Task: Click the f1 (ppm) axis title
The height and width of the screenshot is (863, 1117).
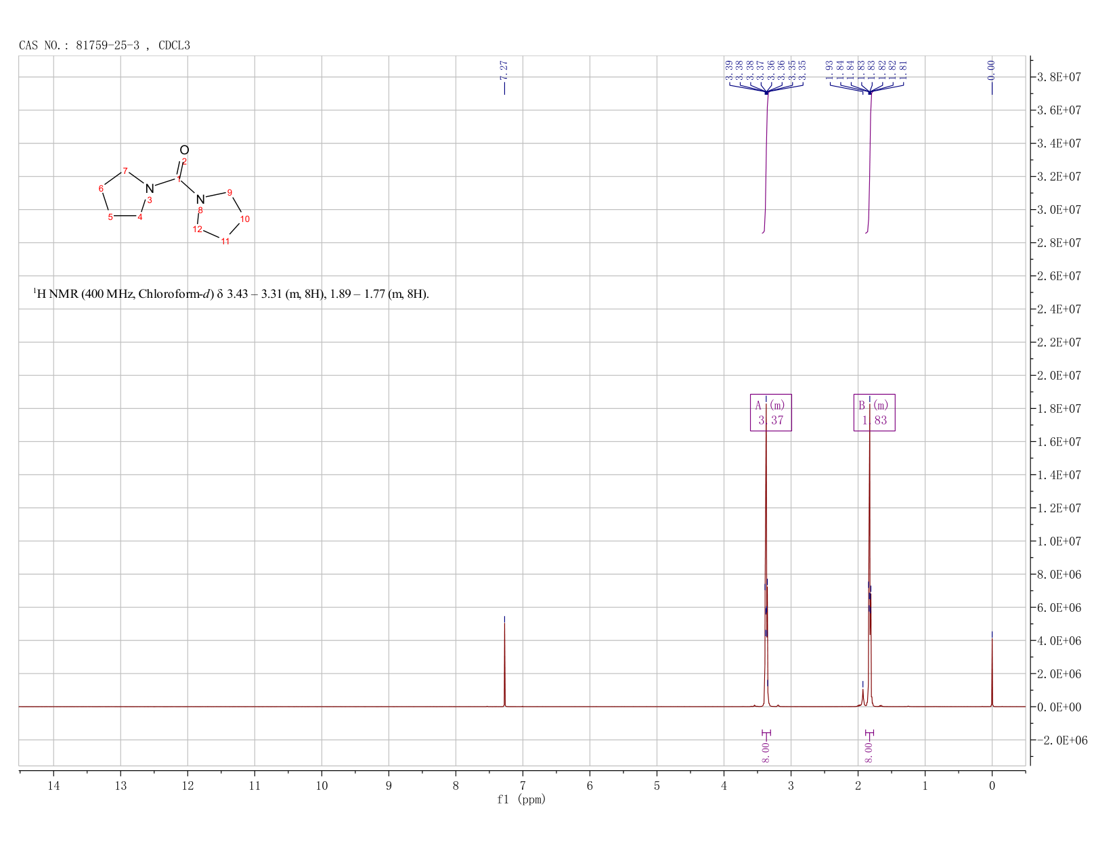Action: [x=521, y=799]
